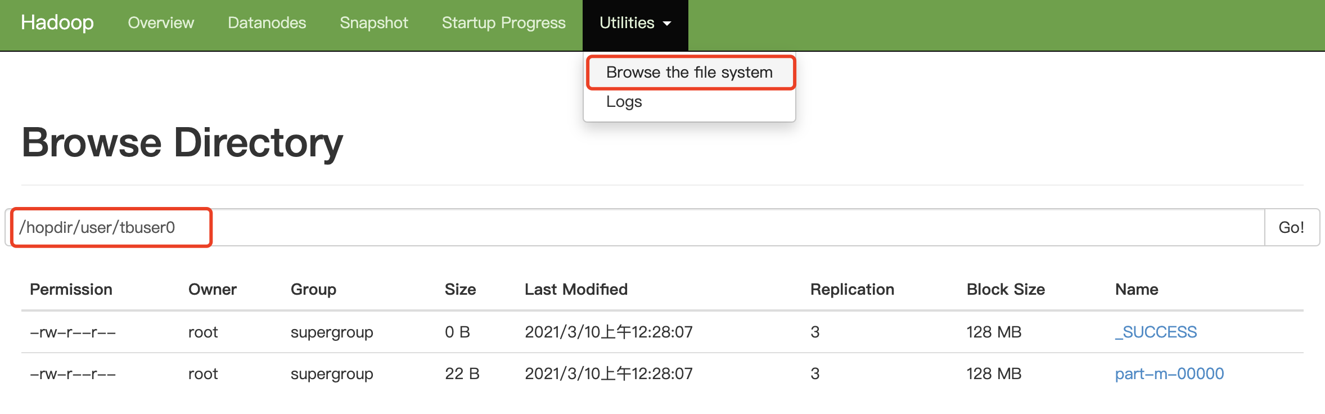This screenshot has width=1325, height=414.
Task: Select the 0 B size cell
Action: (457, 332)
